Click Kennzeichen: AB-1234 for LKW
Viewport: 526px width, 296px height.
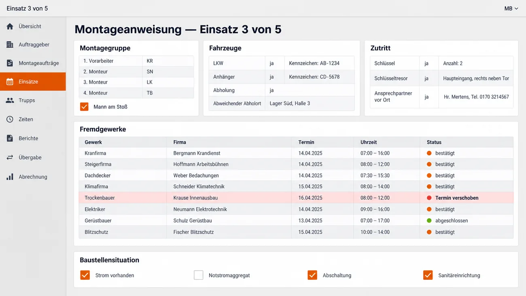point(314,63)
